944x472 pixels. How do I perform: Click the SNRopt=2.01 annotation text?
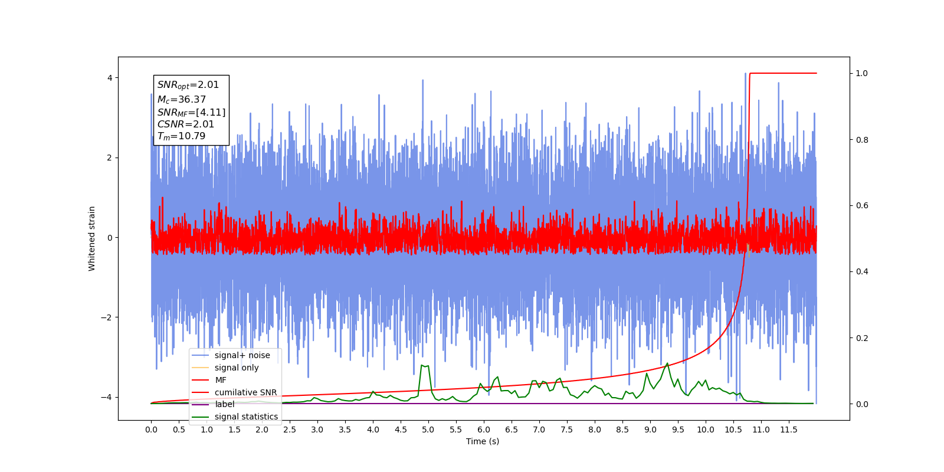188,86
